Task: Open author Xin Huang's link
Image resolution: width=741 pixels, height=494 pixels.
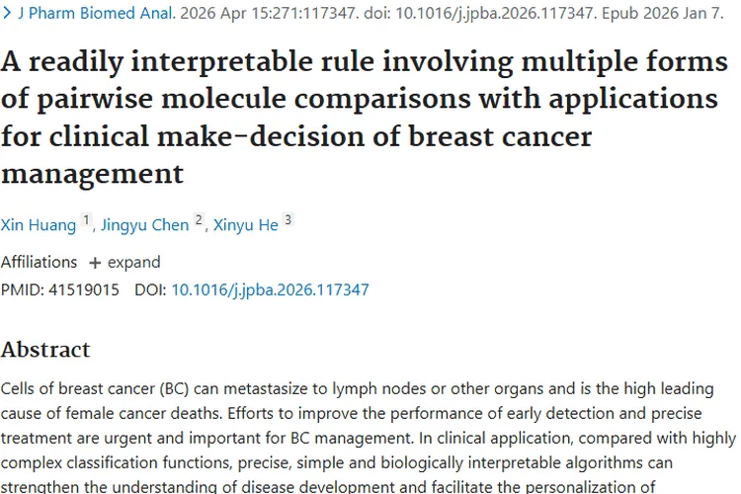Action: pos(39,225)
